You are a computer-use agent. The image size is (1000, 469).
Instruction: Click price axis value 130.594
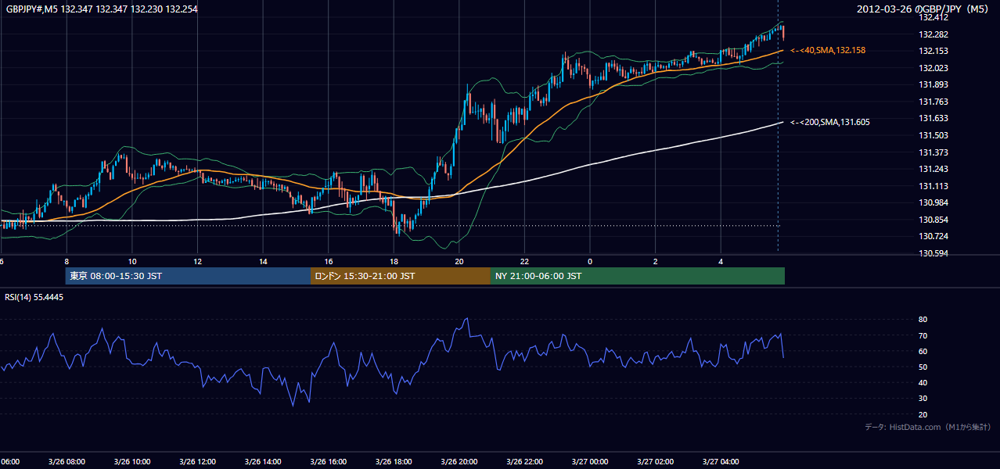(933, 253)
